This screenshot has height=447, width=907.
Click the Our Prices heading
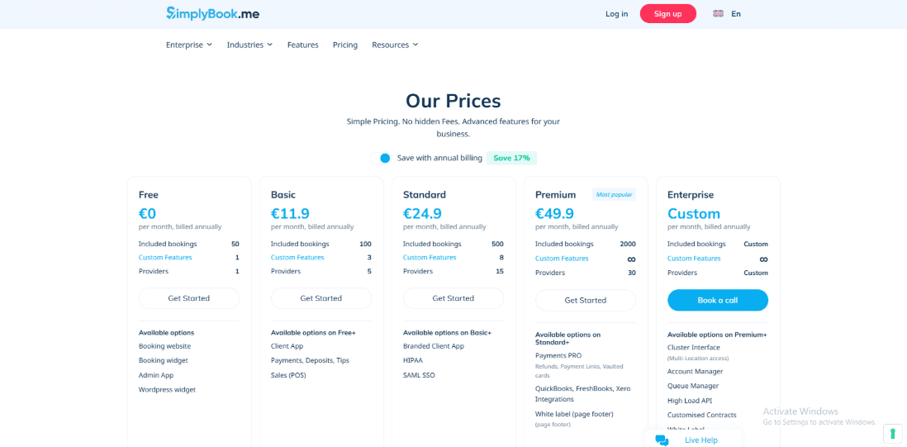click(453, 101)
